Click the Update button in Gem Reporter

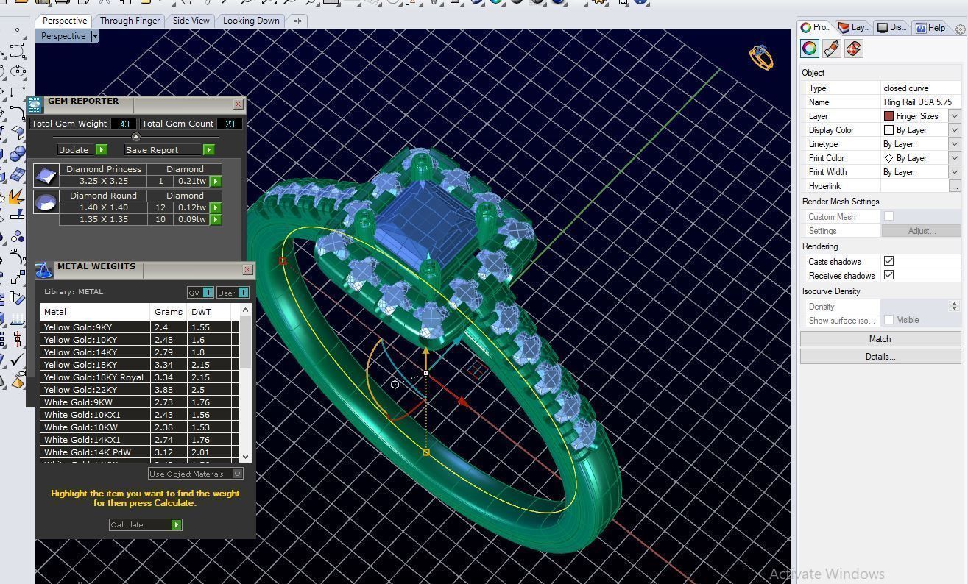coord(82,150)
